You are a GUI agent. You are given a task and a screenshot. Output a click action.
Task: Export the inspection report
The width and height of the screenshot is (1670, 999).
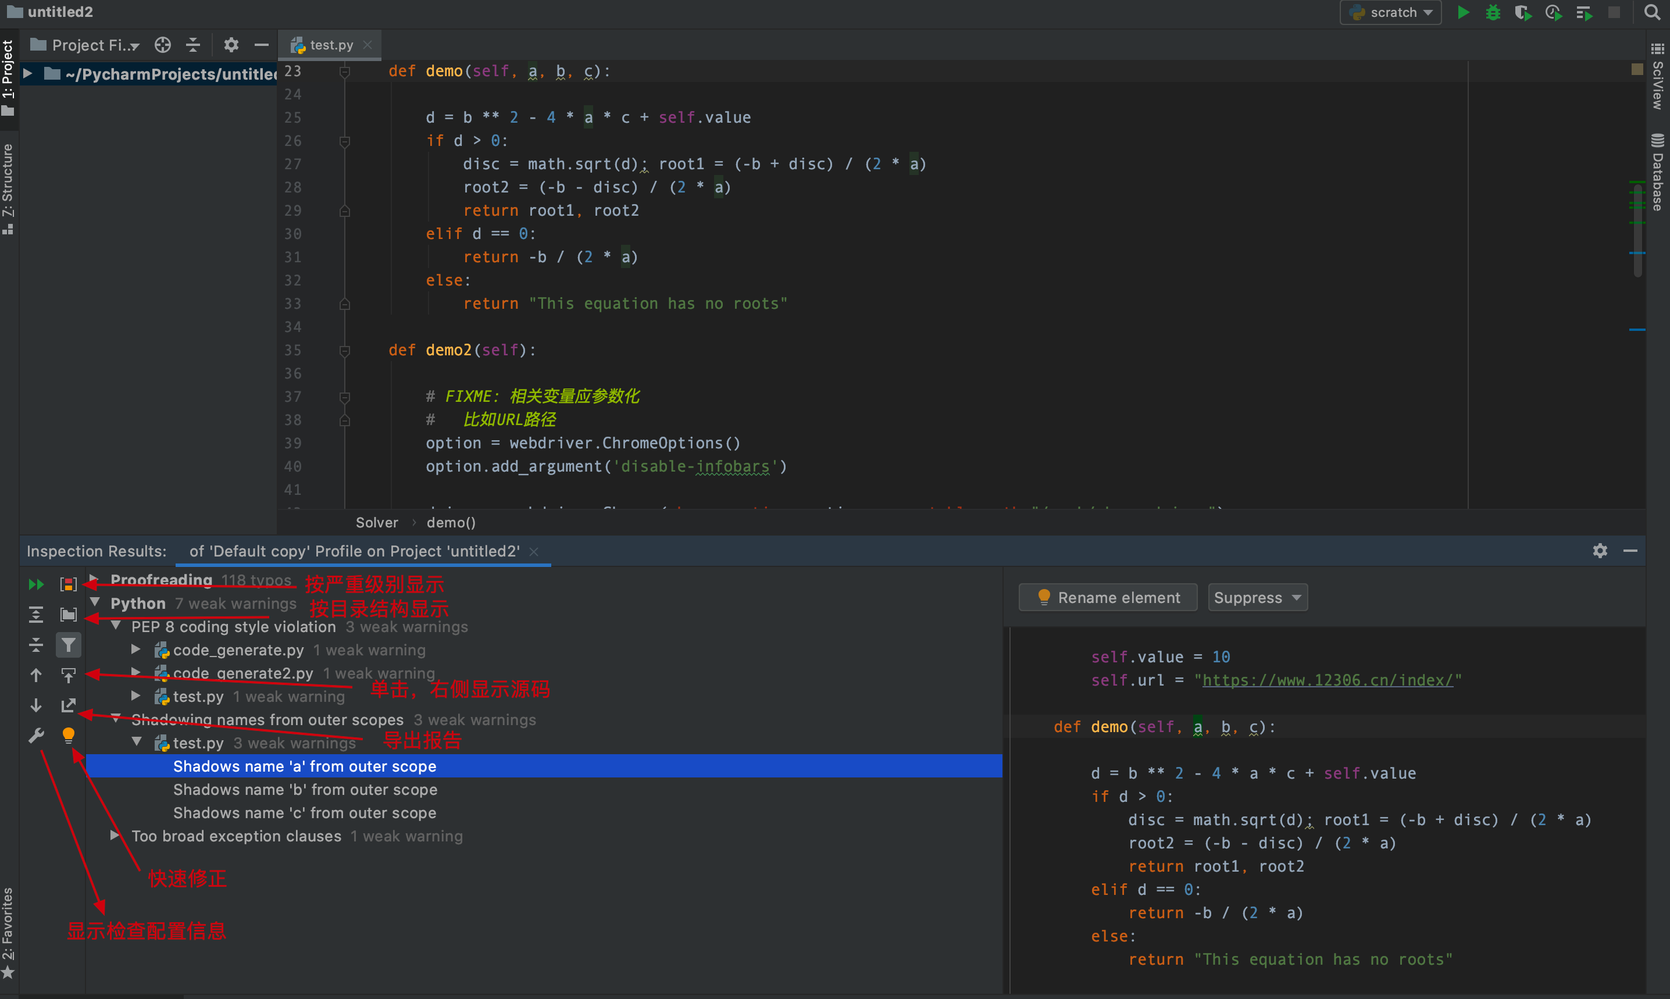click(68, 705)
